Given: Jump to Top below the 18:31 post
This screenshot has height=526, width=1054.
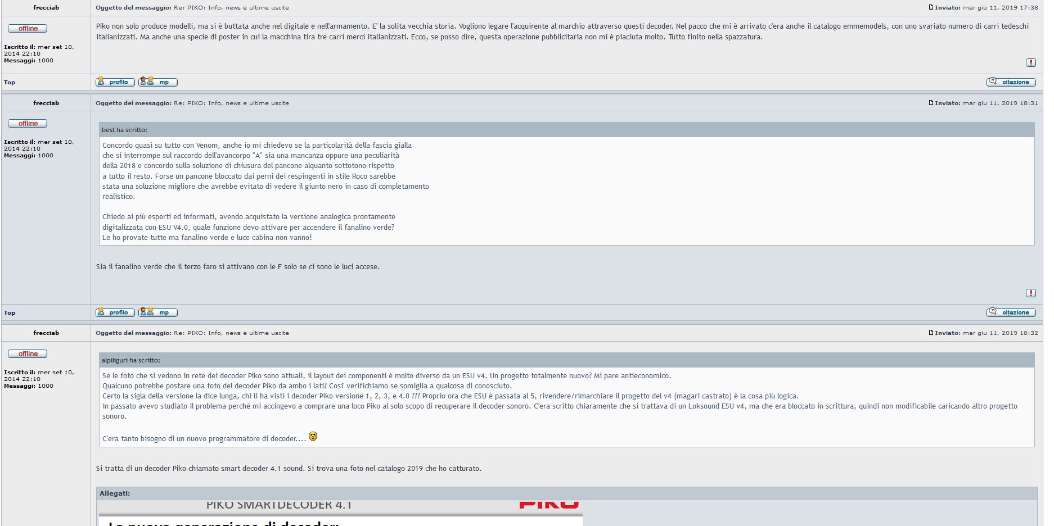Looking at the screenshot, I should (x=10, y=312).
